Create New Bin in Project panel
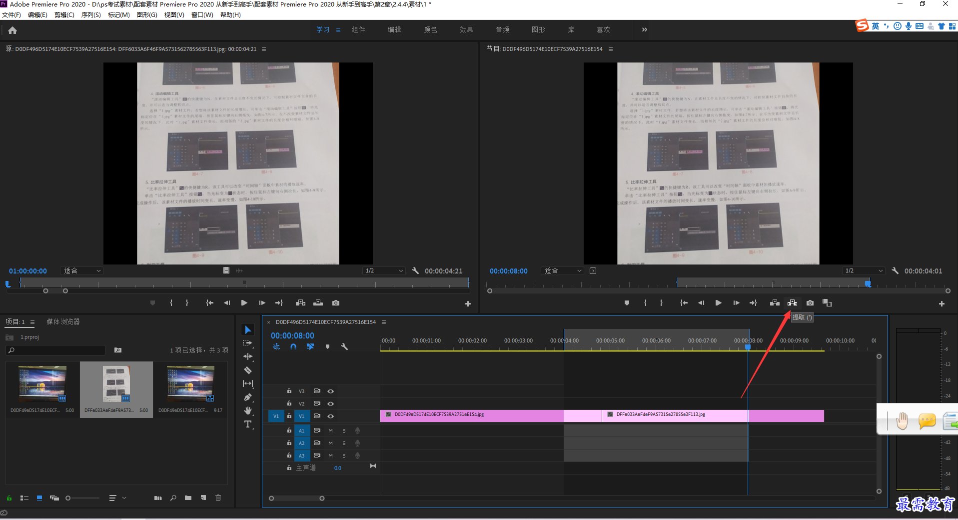958x520 pixels. pos(188,498)
